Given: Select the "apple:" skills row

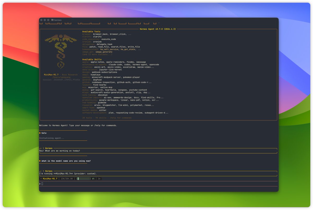Looking at the screenshot, I should point(114,62).
